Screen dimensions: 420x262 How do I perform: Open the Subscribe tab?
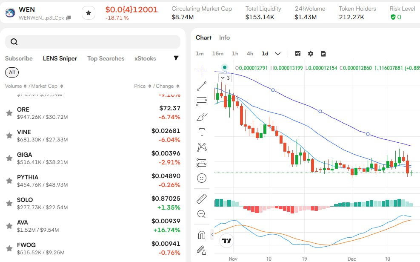[x=19, y=58]
